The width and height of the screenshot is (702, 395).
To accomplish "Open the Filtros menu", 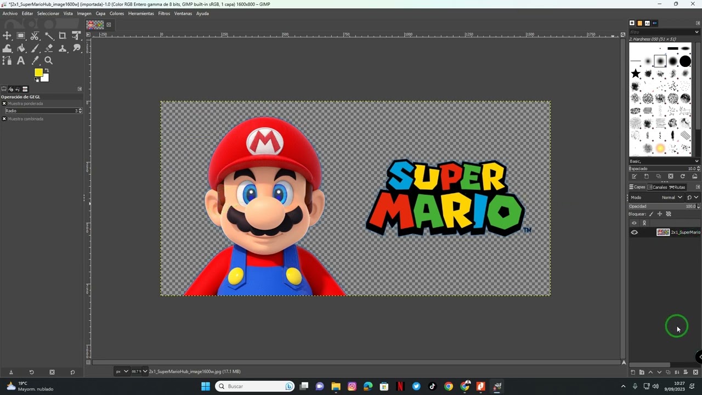I will coord(164,13).
